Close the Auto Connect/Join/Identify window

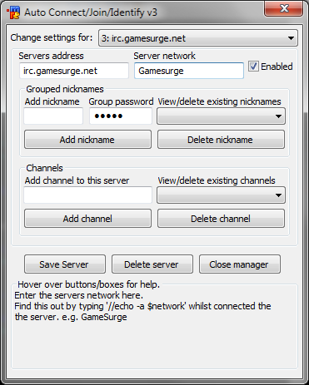click(283, 8)
